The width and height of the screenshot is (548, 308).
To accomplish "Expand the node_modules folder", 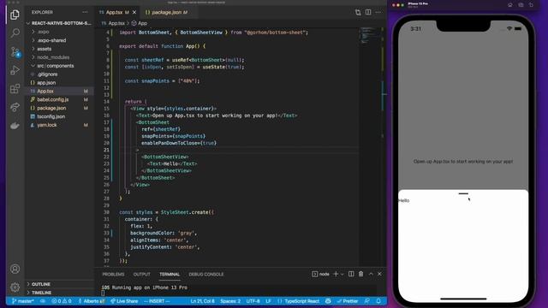I will [53, 57].
